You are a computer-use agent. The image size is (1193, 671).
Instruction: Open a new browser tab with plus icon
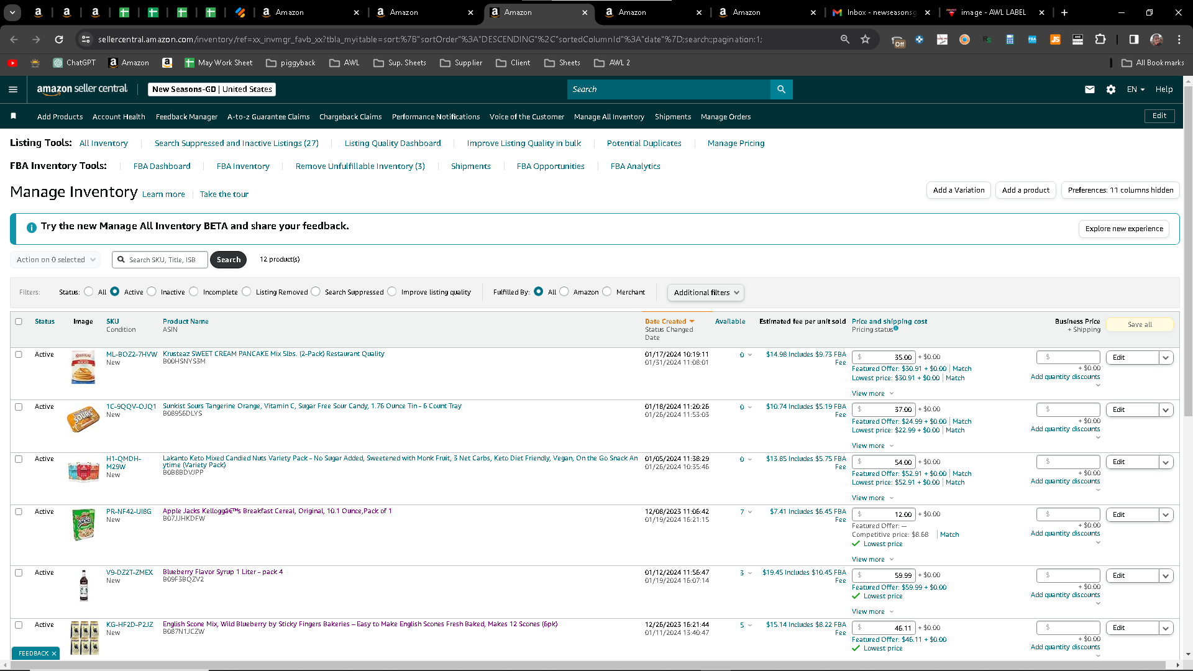click(x=1064, y=12)
